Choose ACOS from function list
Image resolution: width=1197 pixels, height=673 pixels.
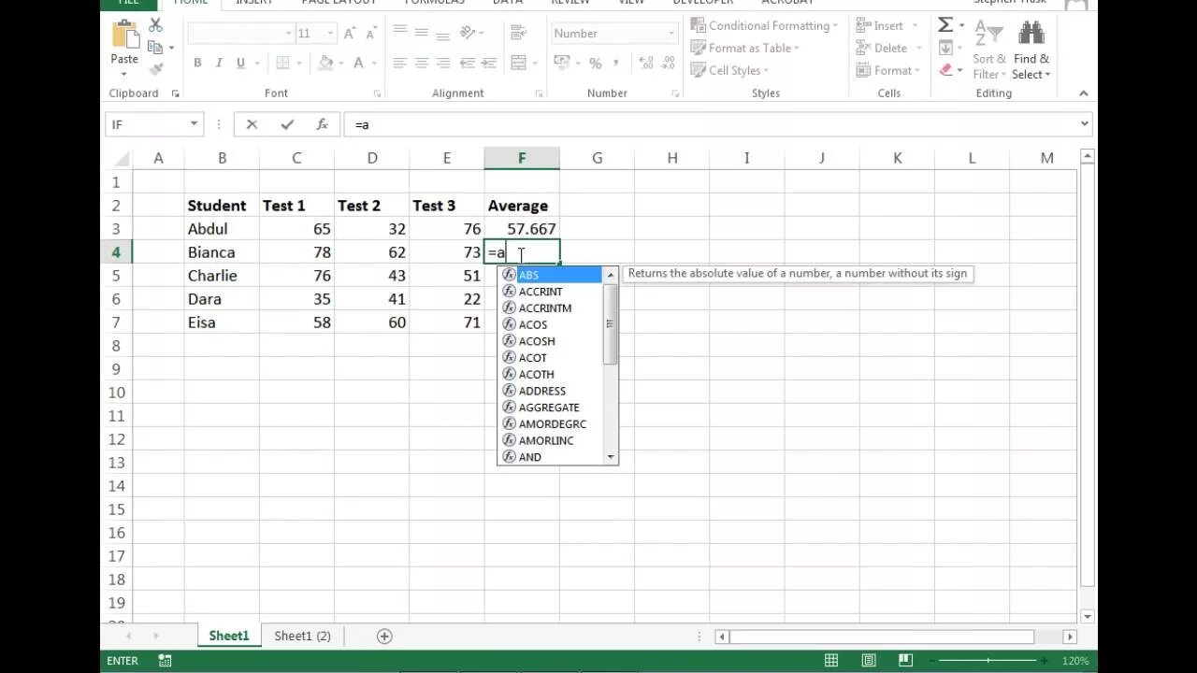pyautogui.click(x=551, y=324)
